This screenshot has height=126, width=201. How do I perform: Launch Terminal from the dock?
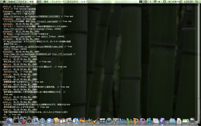pyautogui.click(x=16, y=121)
